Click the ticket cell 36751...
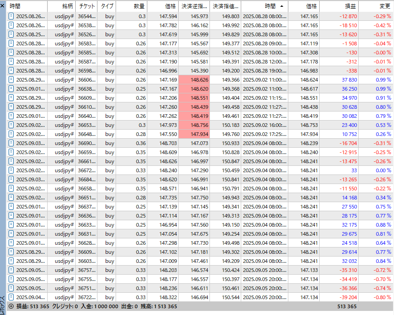The image size is (394, 315). coord(87,288)
